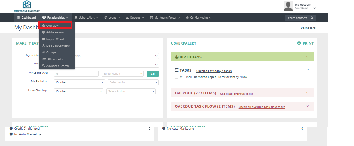
Task: Collapse the Tasks section chevron
Action: [x=308, y=70]
